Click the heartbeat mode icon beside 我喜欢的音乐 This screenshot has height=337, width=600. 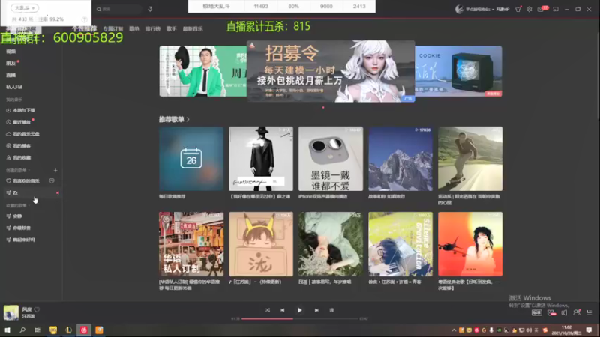pos(52,180)
